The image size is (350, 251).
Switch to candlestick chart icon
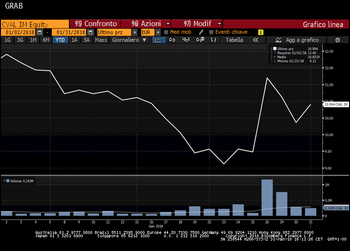tap(172, 40)
